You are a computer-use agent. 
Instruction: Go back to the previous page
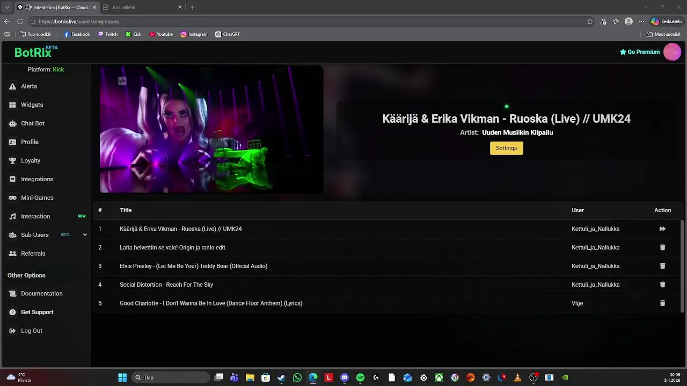click(x=7, y=21)
